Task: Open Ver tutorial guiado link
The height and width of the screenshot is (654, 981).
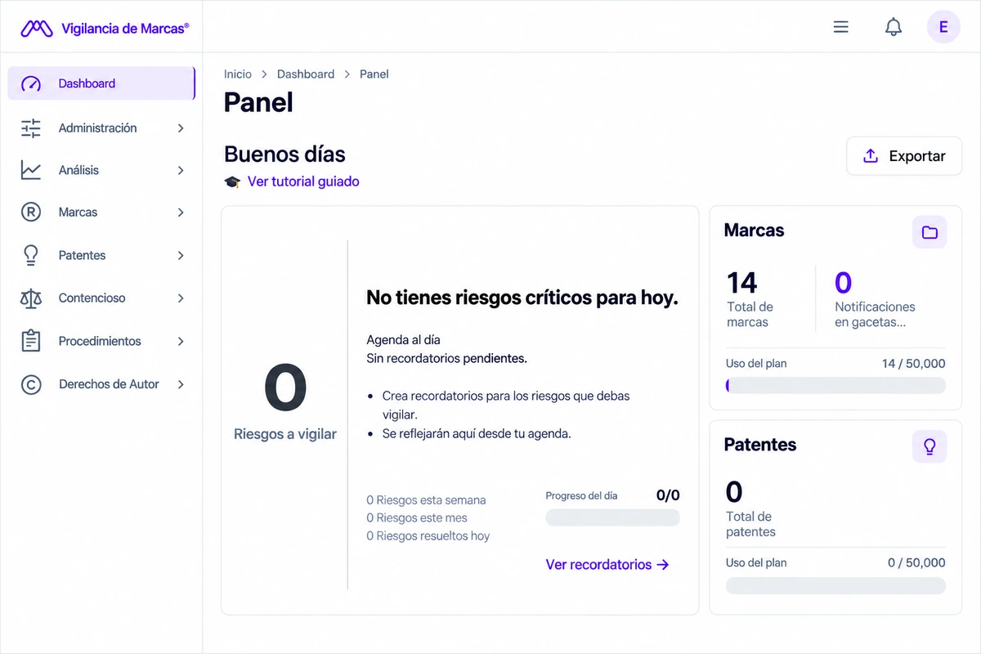Action: 303,181
